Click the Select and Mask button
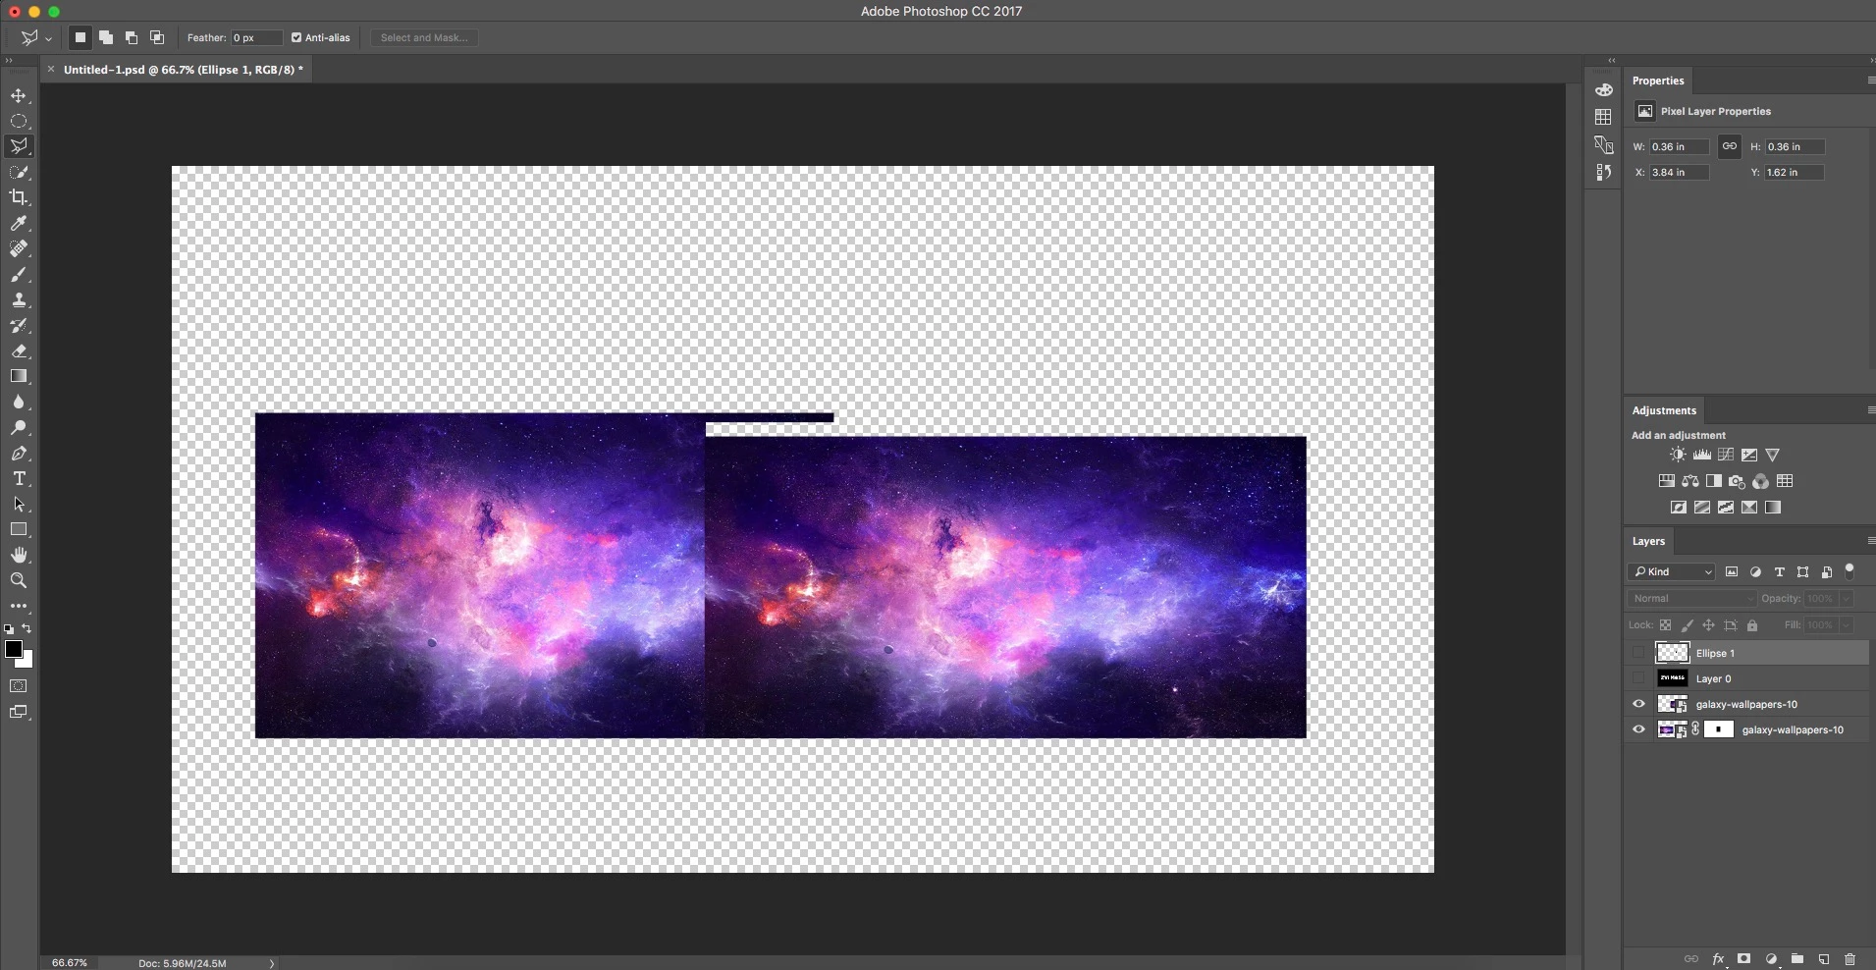Viewport: 1876px width, 970px height. coord(424,37)
